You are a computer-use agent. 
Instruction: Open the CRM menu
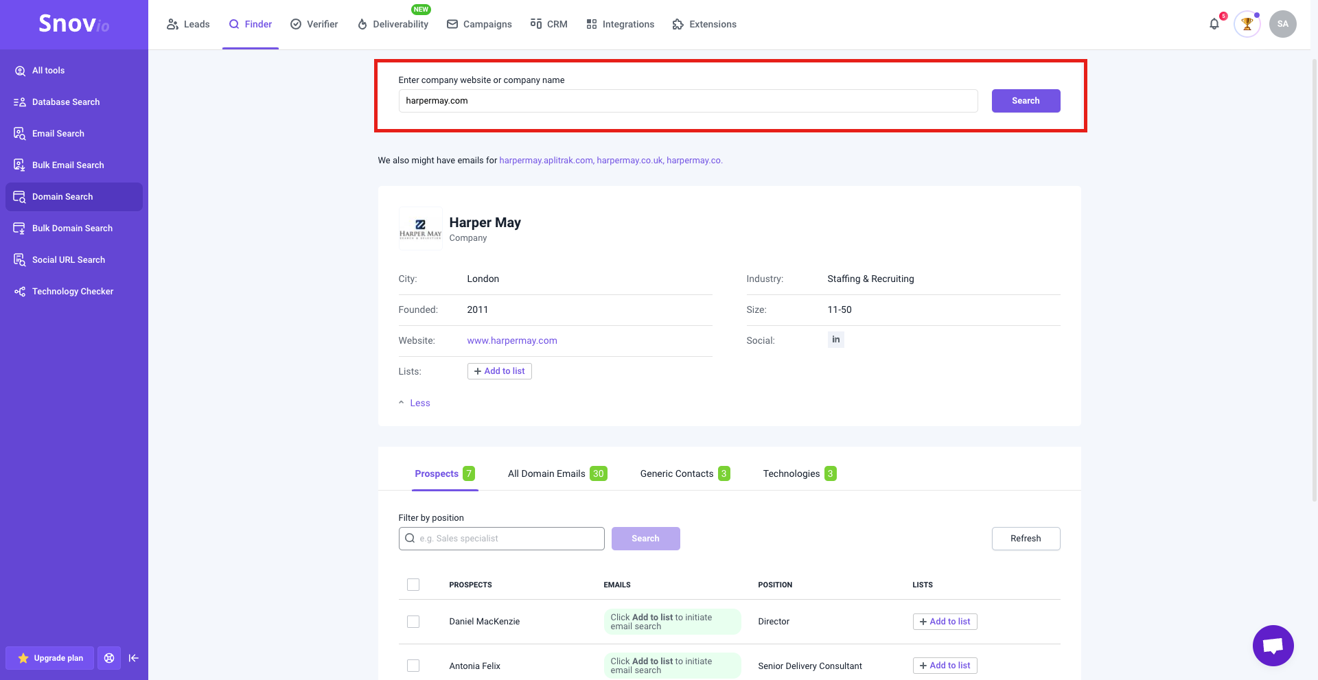pyautogui.click(x=549, y=24)
